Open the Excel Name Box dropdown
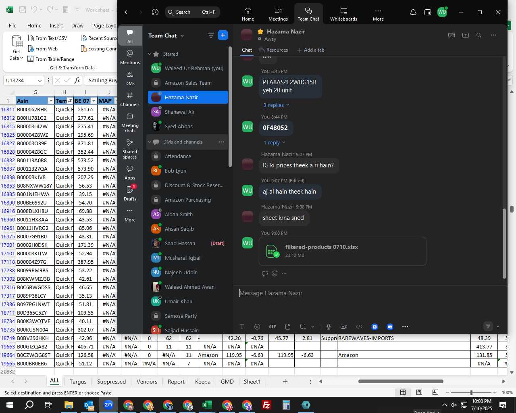Viewport: 516px width, 413px height. pos(40,81)
